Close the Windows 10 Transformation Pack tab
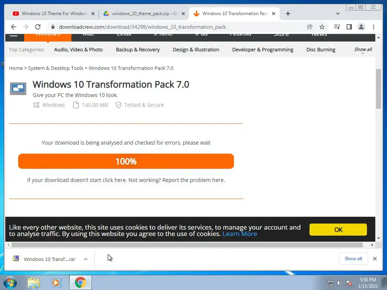Screen dimensions: 387x290 [x=274, y=14]
